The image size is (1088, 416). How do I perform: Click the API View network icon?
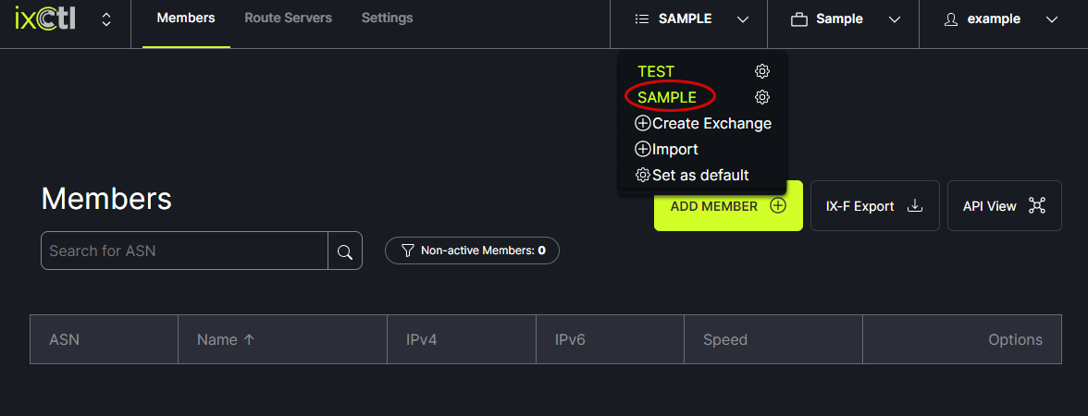[x=1036, y=206]
